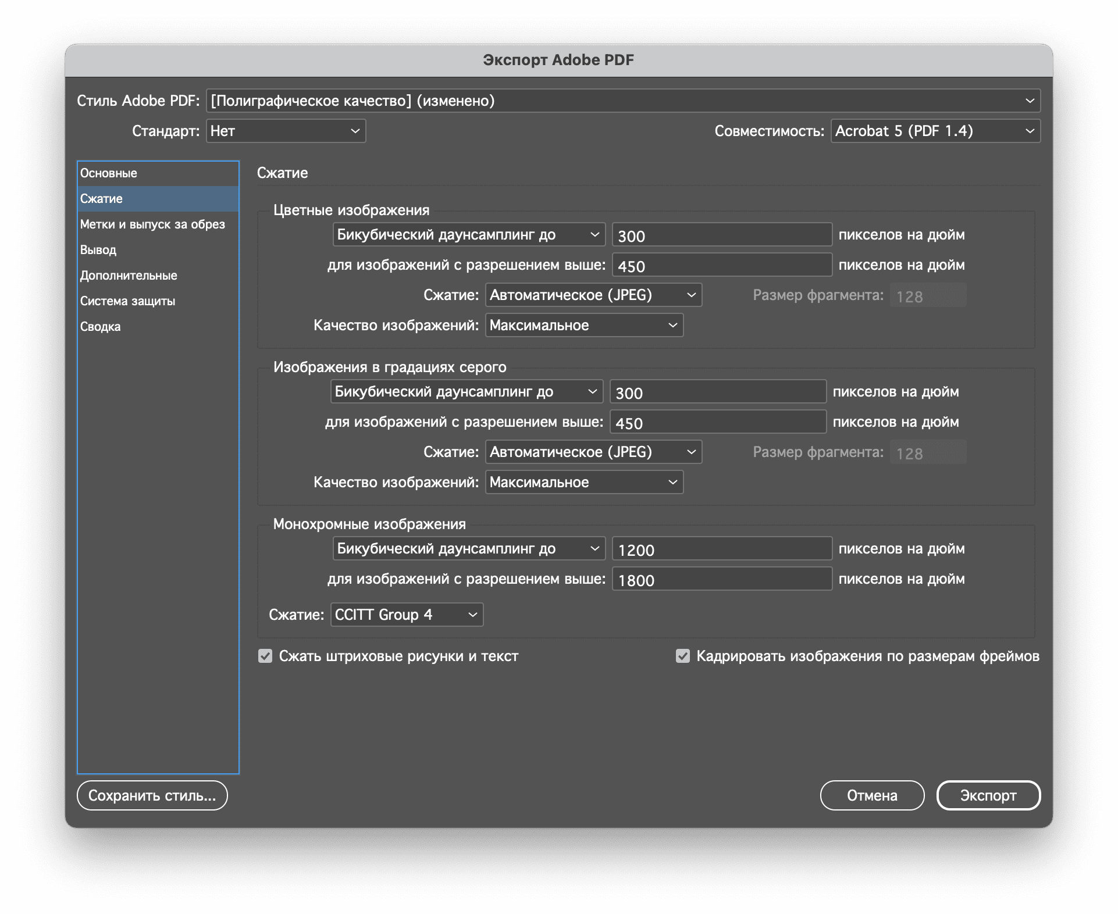Click color images resolution field showing 300

(x=722, y=235)
